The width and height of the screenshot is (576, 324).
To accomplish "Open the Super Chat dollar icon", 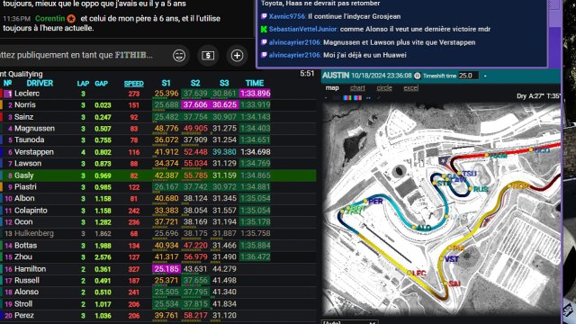I will [x=208, y=56].
